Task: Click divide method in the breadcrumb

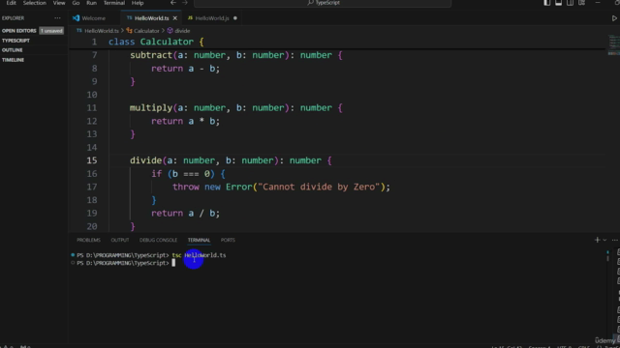Action: (182, 31)
